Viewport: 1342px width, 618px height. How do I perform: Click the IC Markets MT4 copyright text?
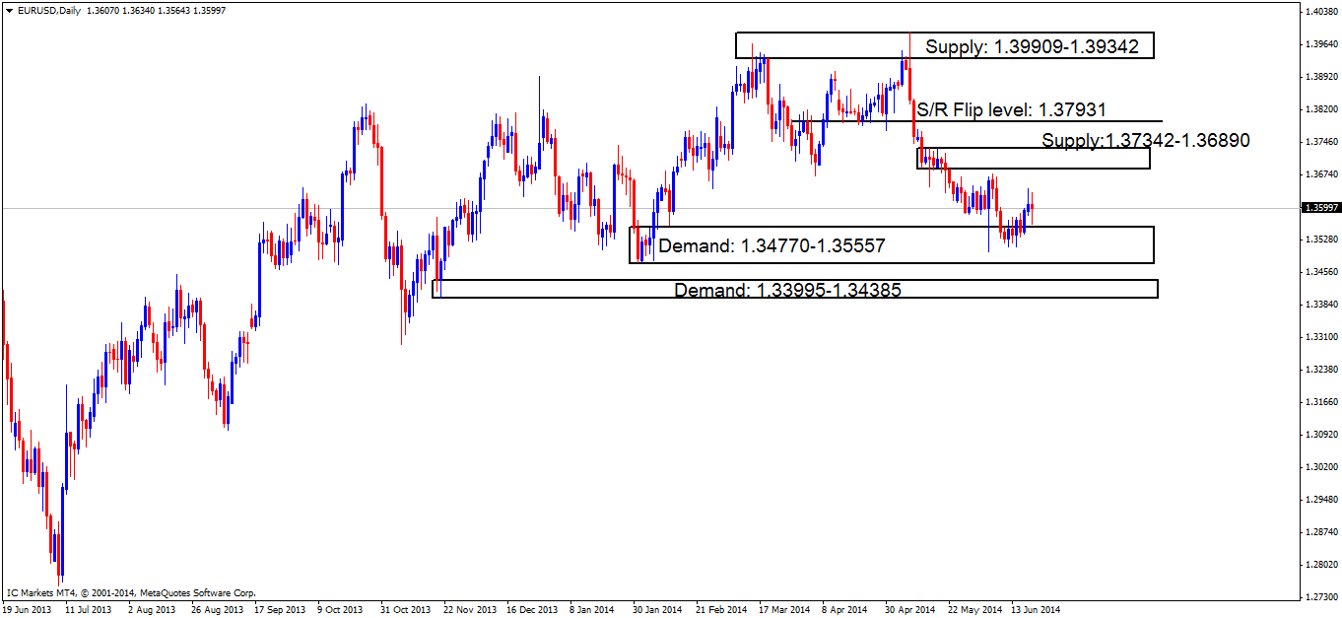click(131, 593)
